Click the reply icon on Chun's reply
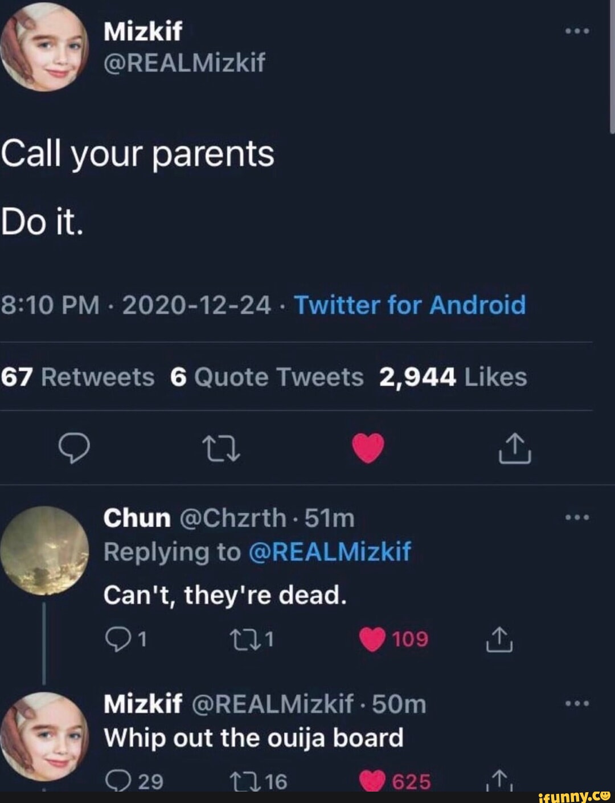615x803 pixels. click(119, 638)
